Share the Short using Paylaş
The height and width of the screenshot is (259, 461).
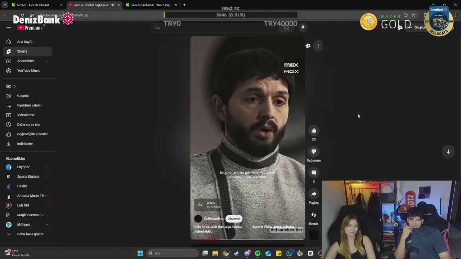tap(314, 194)
